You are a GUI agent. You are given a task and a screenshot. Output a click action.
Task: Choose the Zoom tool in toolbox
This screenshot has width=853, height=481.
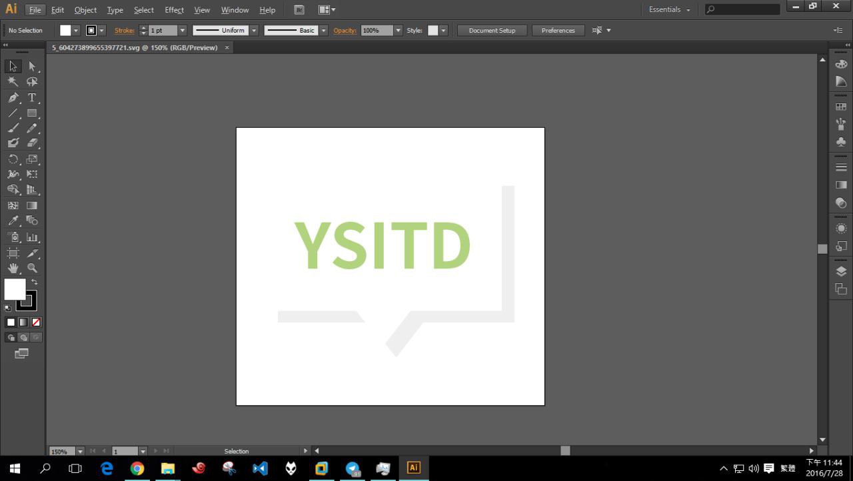(x=31, y=268)
